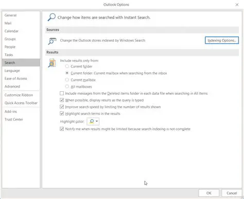This screenshot has width=244, height=199.
Task: Click 'Change how items are searched' heading
Action: [x=104, y=18]
